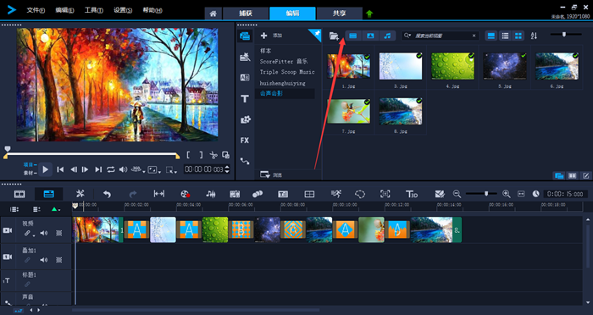The height and width of the screenshot is (315, 593).
Task: Open the Track Motion icon
Action: [x=258, y=194]
